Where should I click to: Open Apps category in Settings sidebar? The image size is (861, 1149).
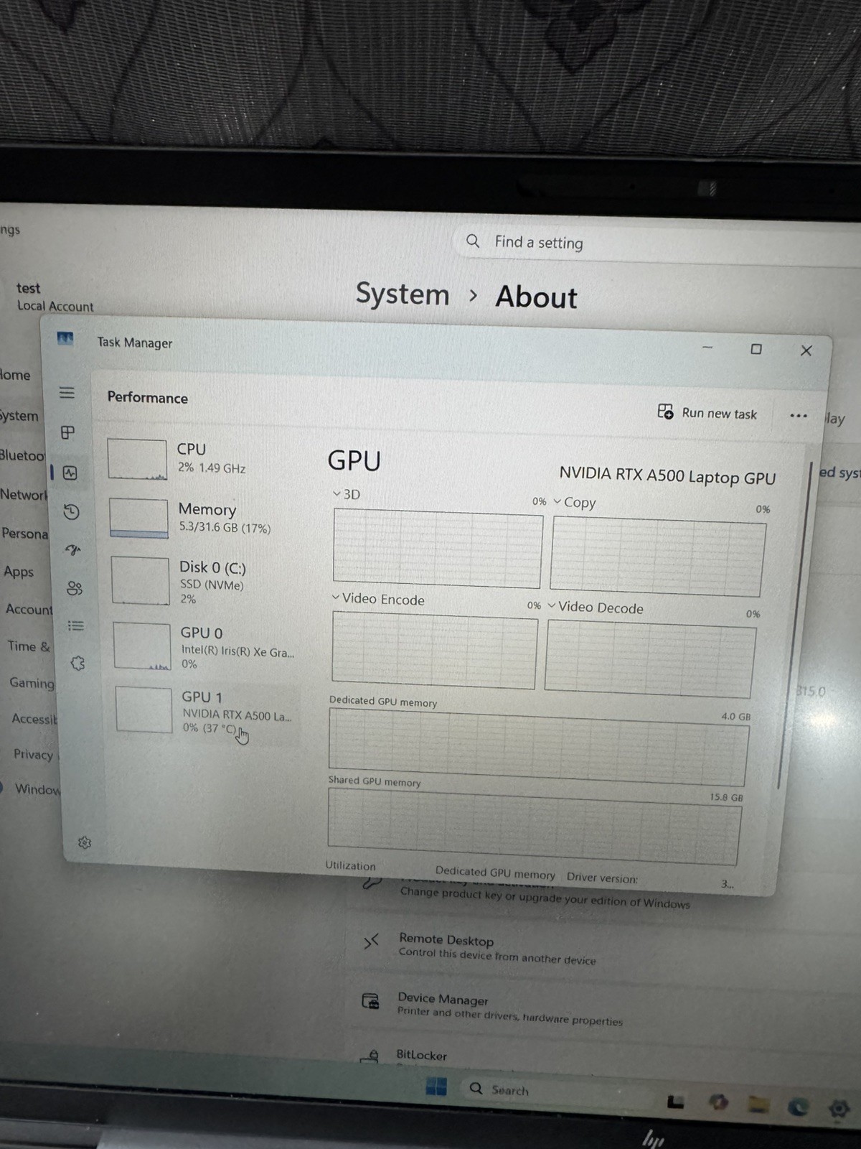click(19, 572)
